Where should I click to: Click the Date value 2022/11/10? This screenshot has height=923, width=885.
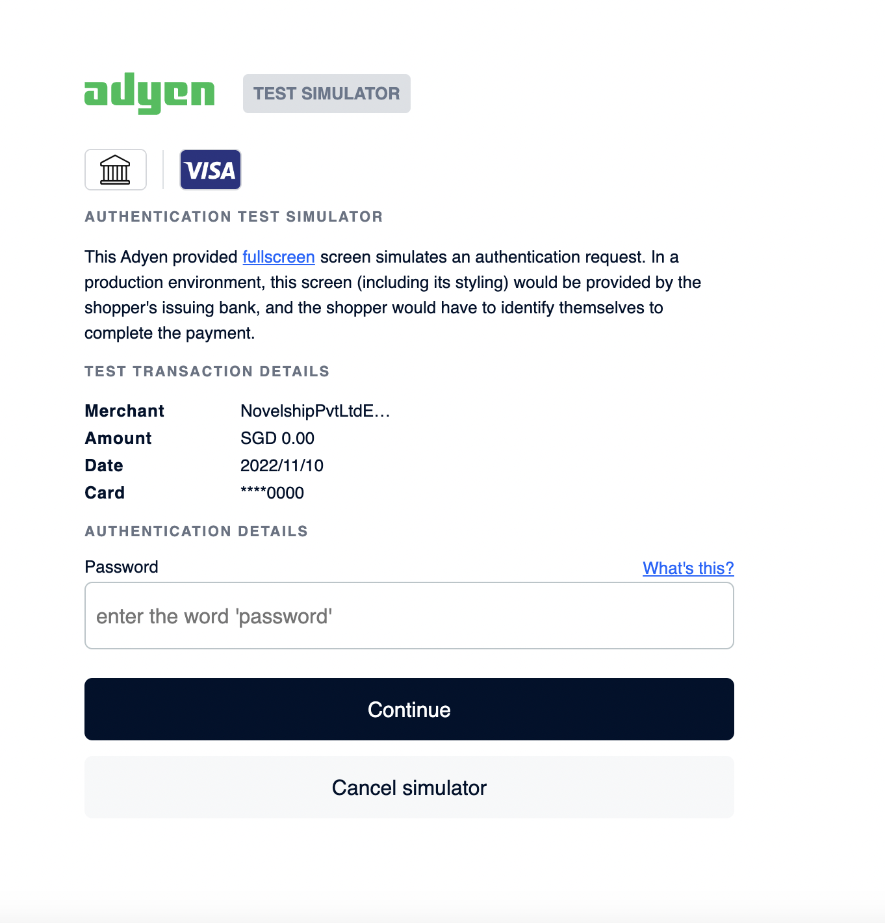click(x=281, y=465)
